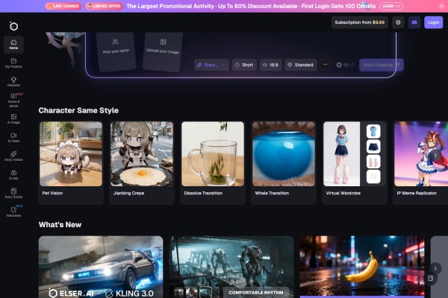Open the Short duration selector
The image size is (448, 298).
(x=244, y=65)
